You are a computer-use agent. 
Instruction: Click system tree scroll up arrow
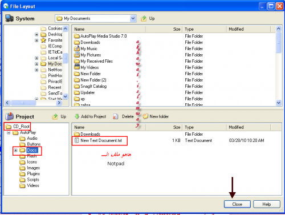66,29
